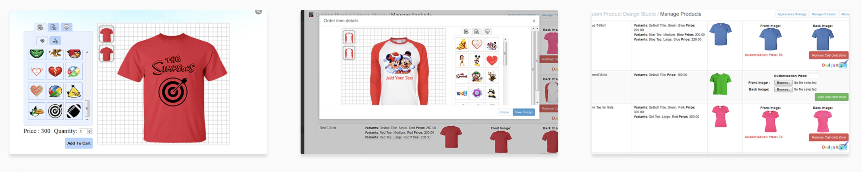The image size is (862, 172).
Task: Show the front view of the red T-shirt
Action: coord(106,34)
